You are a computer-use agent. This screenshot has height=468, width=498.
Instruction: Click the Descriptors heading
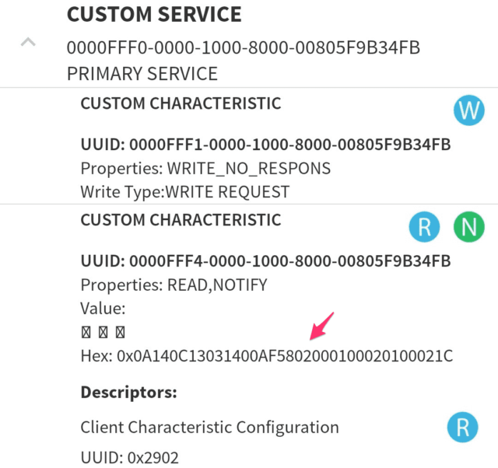pos(128,393)
